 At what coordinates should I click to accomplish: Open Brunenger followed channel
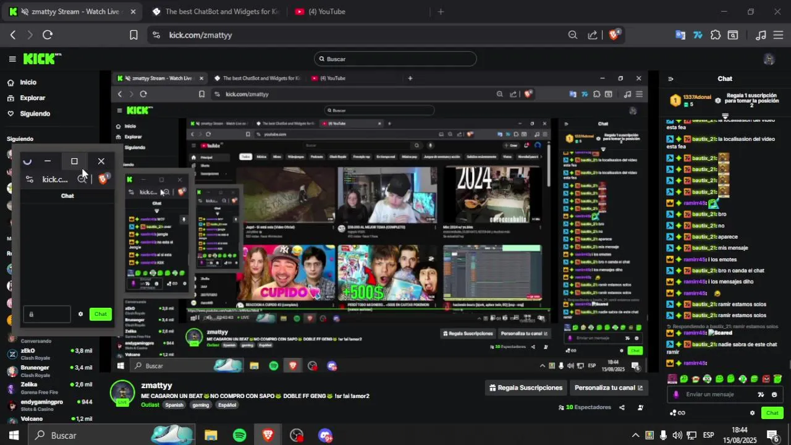tap(49, 371)
